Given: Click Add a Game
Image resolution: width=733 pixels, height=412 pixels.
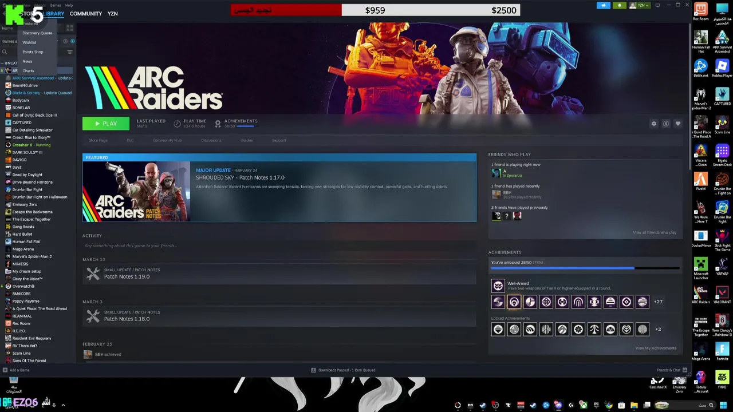Looking at the screenshot, I should point(16,370).
